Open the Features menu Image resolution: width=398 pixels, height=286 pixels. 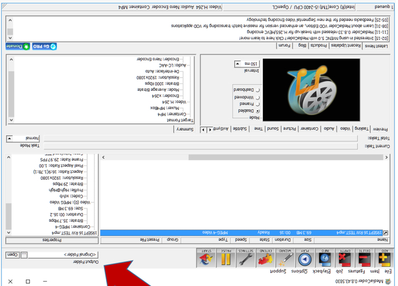click(356, 271)
